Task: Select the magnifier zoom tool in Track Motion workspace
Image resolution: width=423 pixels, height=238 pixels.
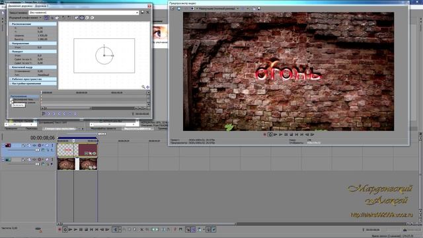Action: pos(143,87)
